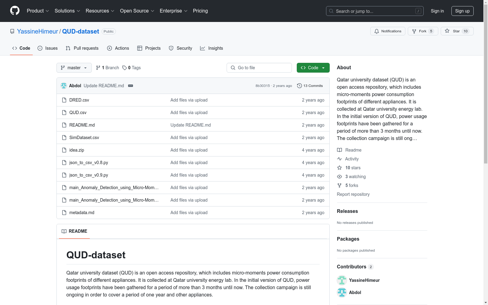Open the Security tab
This screenshot has width=488, height=305.
181,48
